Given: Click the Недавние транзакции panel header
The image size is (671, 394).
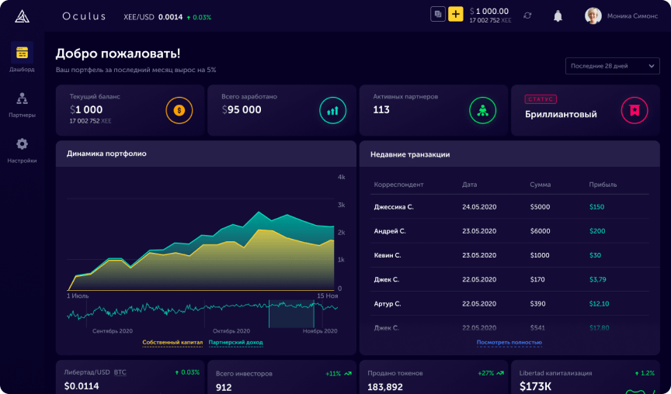Looking at the screenshot, I should (x=509, y=154).
